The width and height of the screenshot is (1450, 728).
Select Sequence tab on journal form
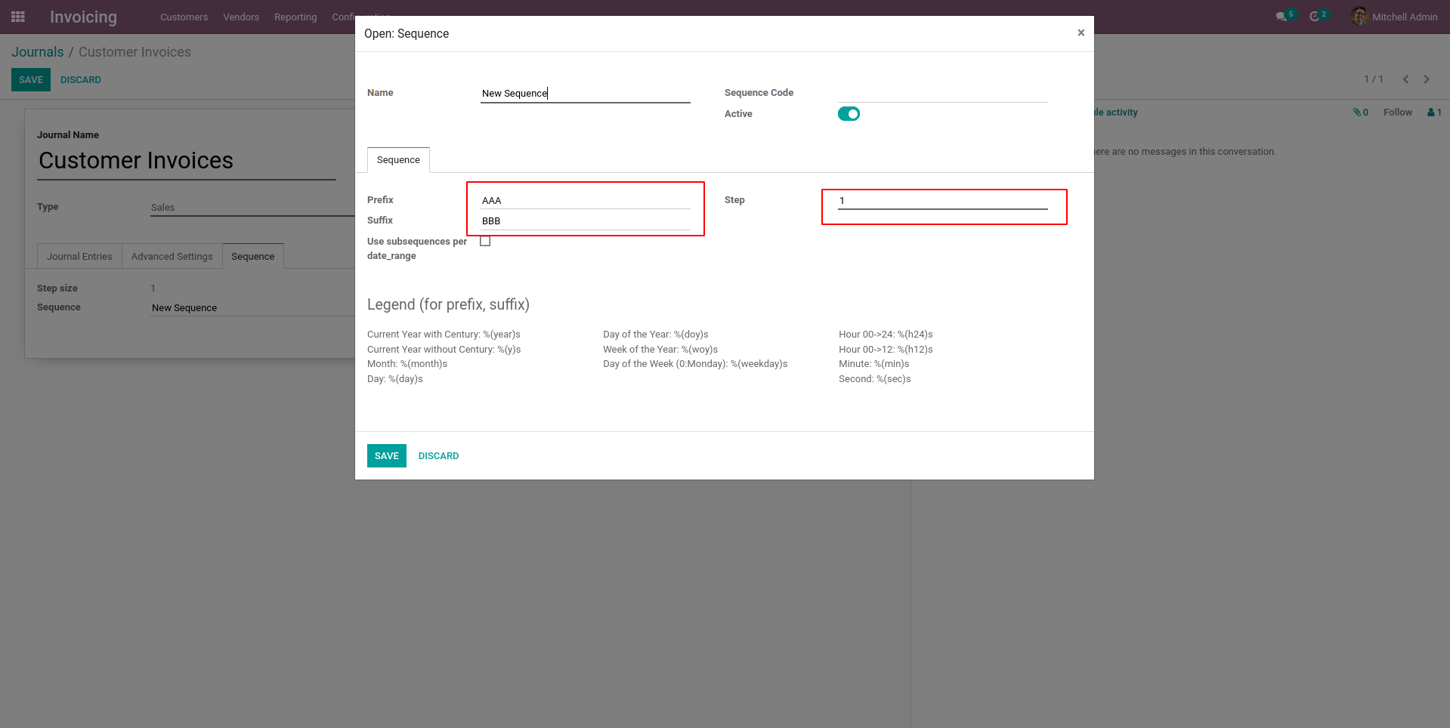(253, 257)
